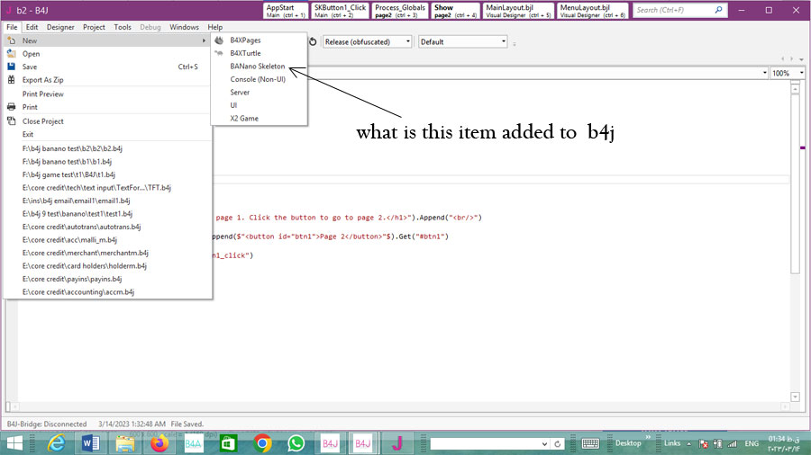
Task: Click the B4XTurtle template icon
Action: [x=219, y=53]
